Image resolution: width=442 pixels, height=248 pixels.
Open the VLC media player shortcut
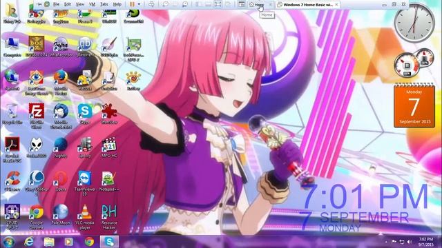point(85,217)
